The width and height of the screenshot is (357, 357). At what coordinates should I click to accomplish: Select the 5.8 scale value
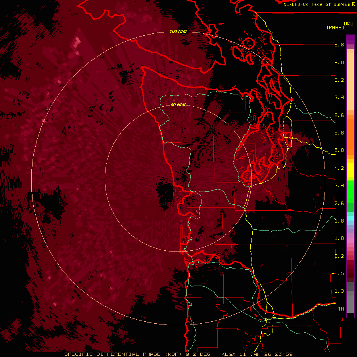(x=339, y=133)
